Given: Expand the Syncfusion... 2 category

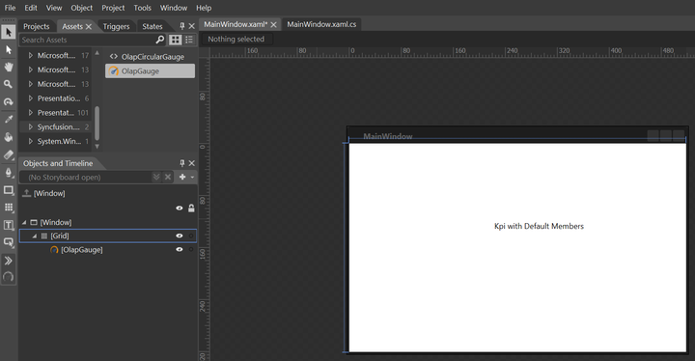Looking at the screenshot, I should click(31, 126).
